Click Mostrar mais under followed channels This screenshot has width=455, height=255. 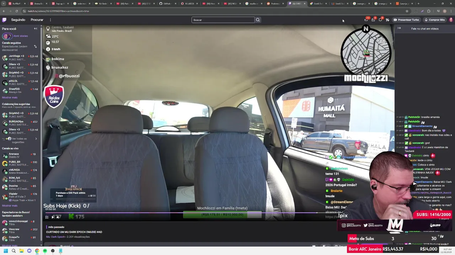point(10,97)
